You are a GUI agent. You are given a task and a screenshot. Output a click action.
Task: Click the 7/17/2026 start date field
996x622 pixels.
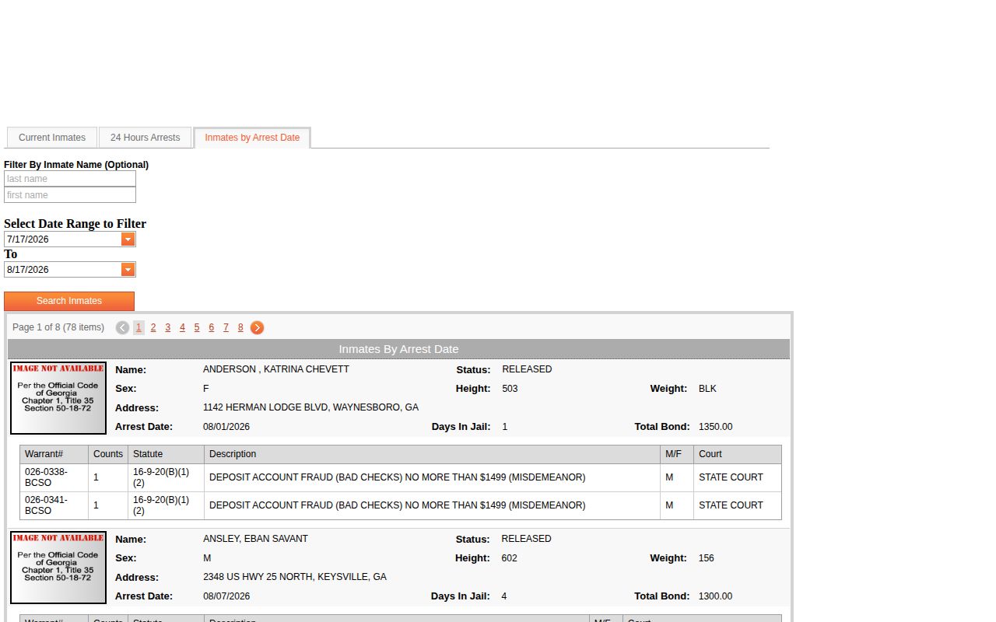click(63, 239)
